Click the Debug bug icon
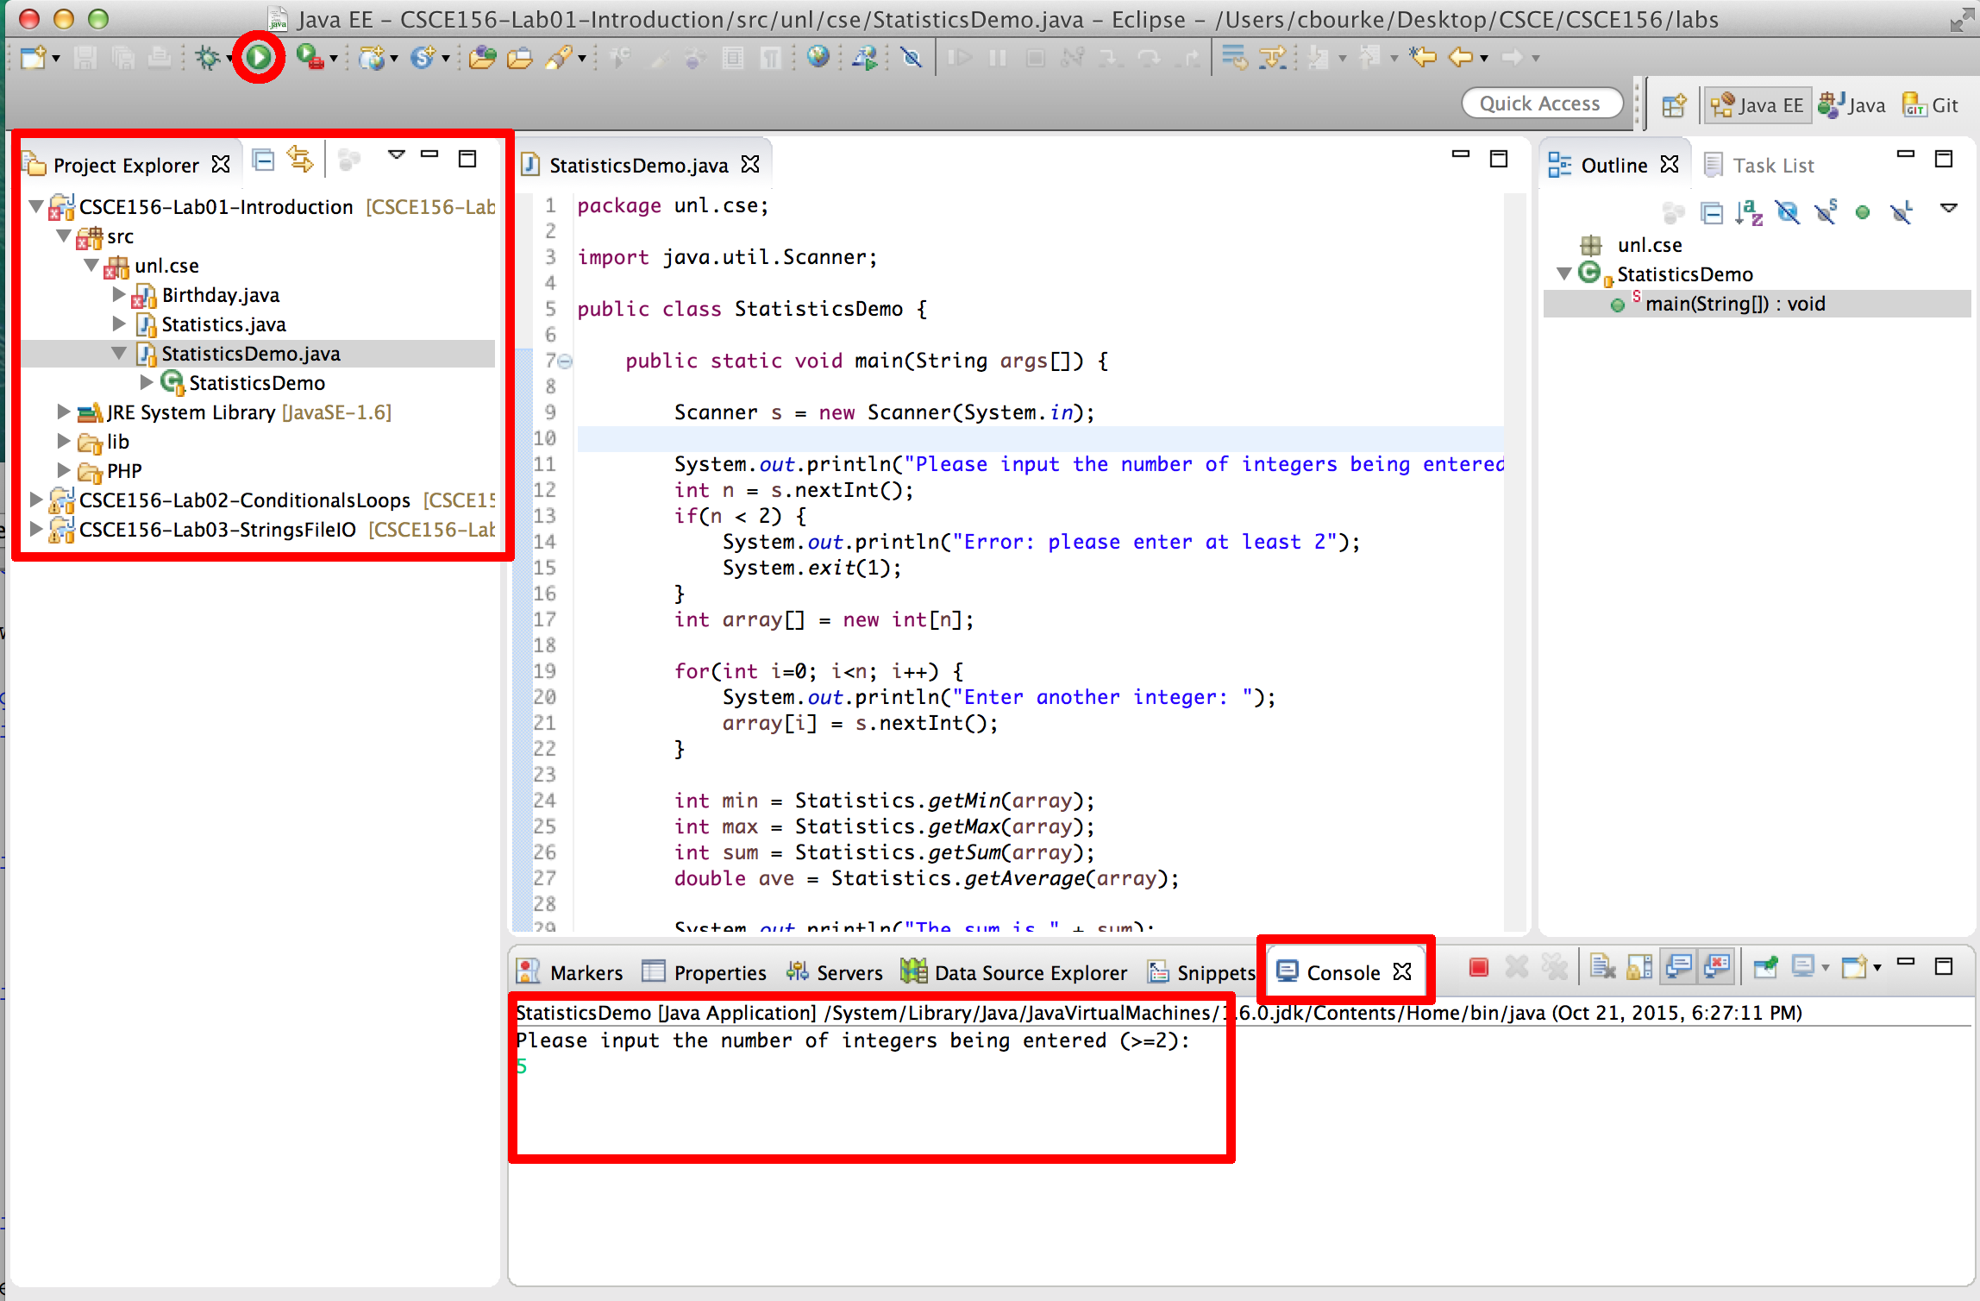The height and width of the screenshot is (1301, 1980). tap(207, 58)
